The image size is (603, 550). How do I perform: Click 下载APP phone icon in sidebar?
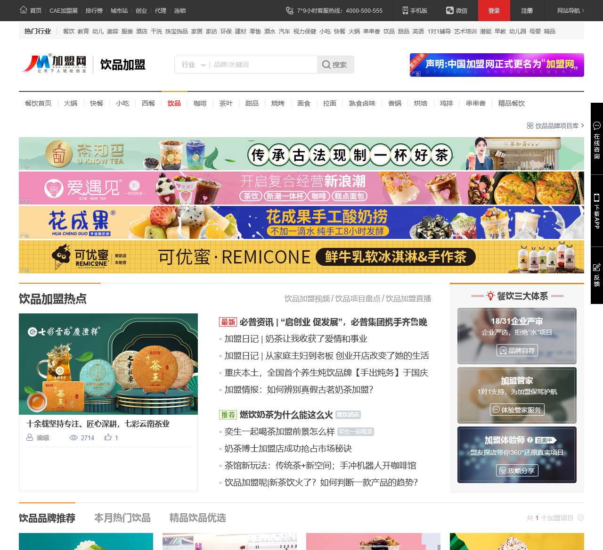tap(597, 198)
